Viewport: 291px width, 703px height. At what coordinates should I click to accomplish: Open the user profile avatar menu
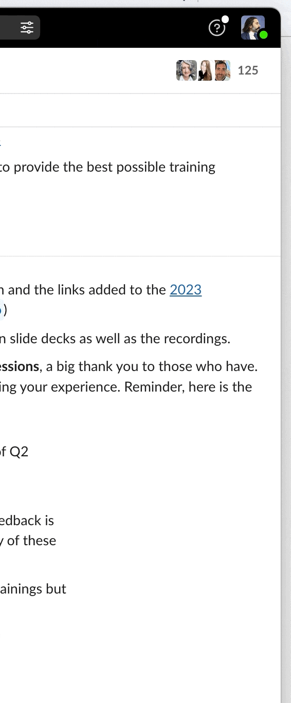pyautogui.click(x=253, y=28)
